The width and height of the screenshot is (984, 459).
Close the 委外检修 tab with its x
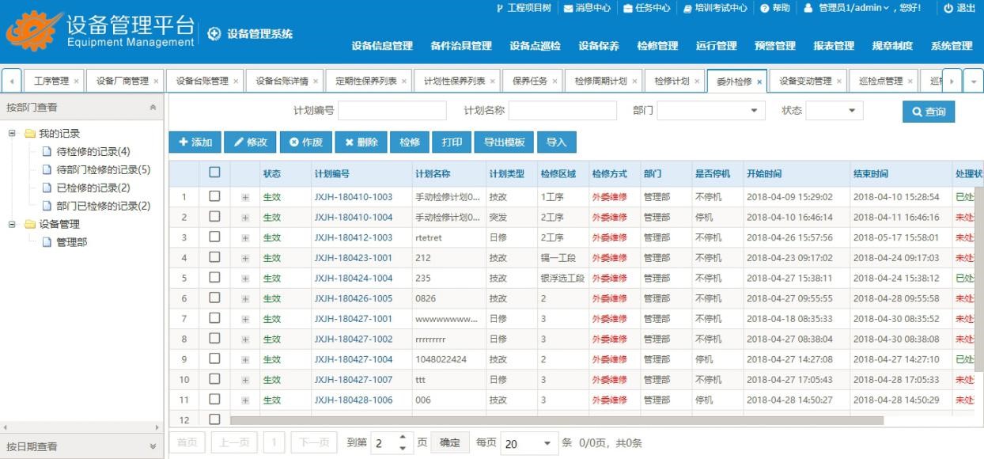coord(759,82)
